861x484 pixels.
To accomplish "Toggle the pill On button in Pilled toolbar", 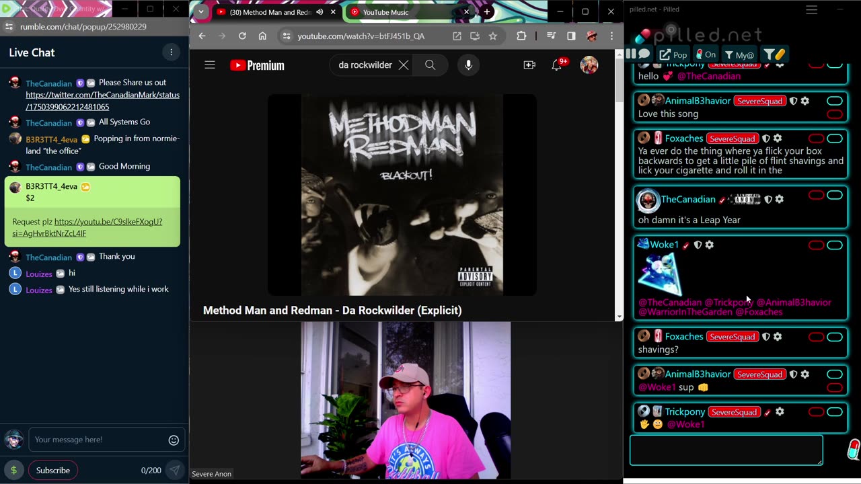I will click(706, 54).
